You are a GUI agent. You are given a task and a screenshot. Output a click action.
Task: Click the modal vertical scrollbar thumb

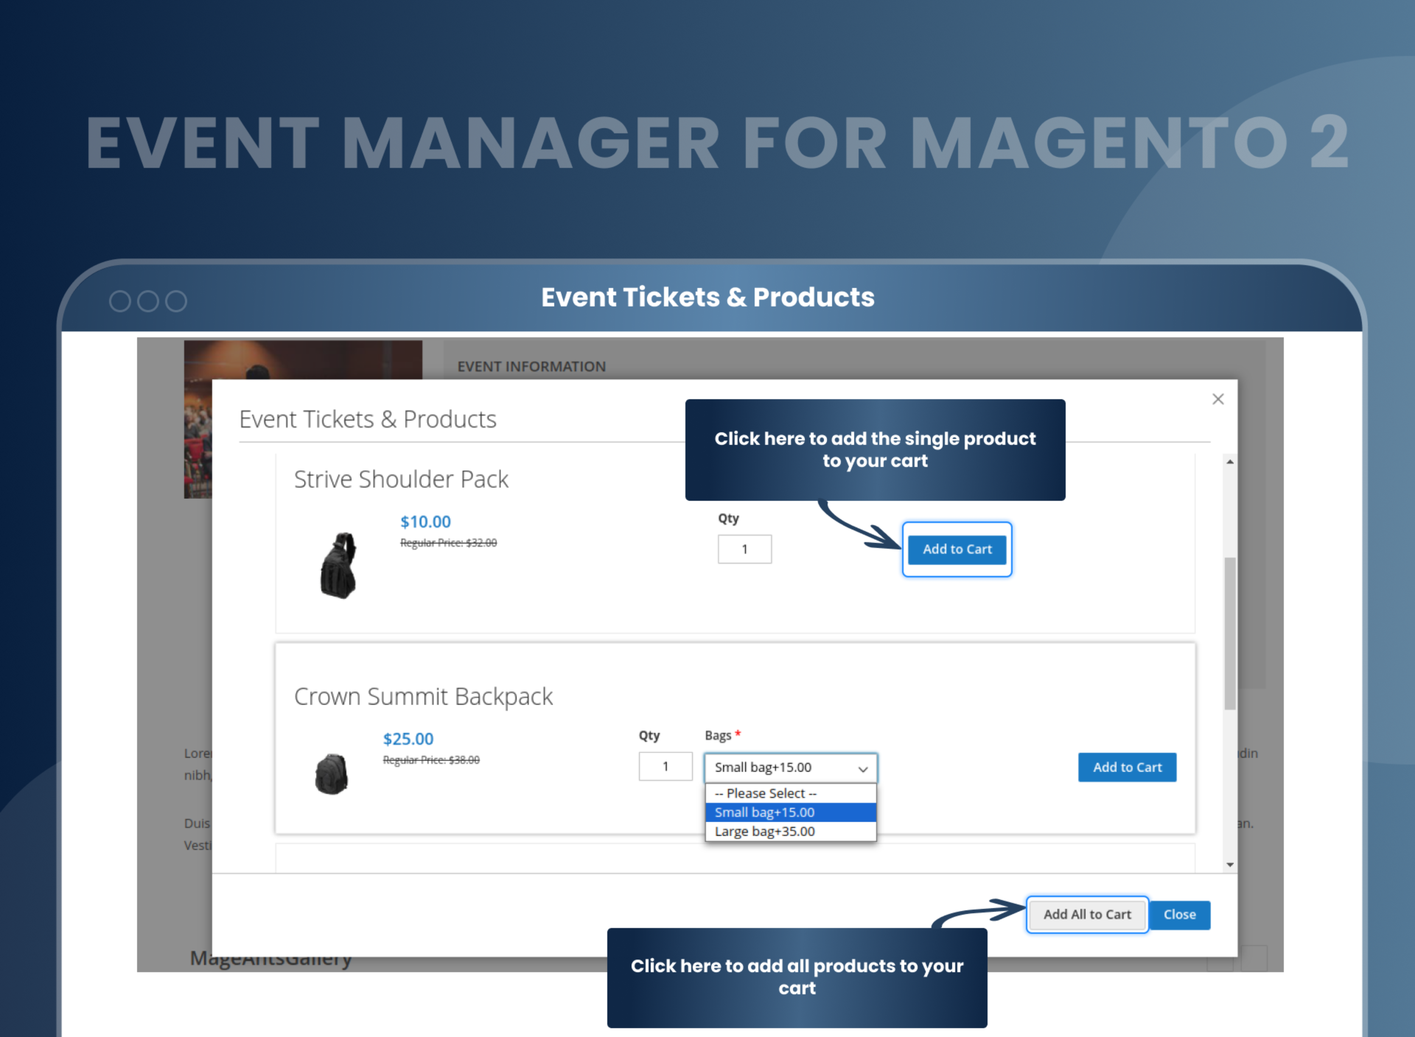(x=1230, y=633)
